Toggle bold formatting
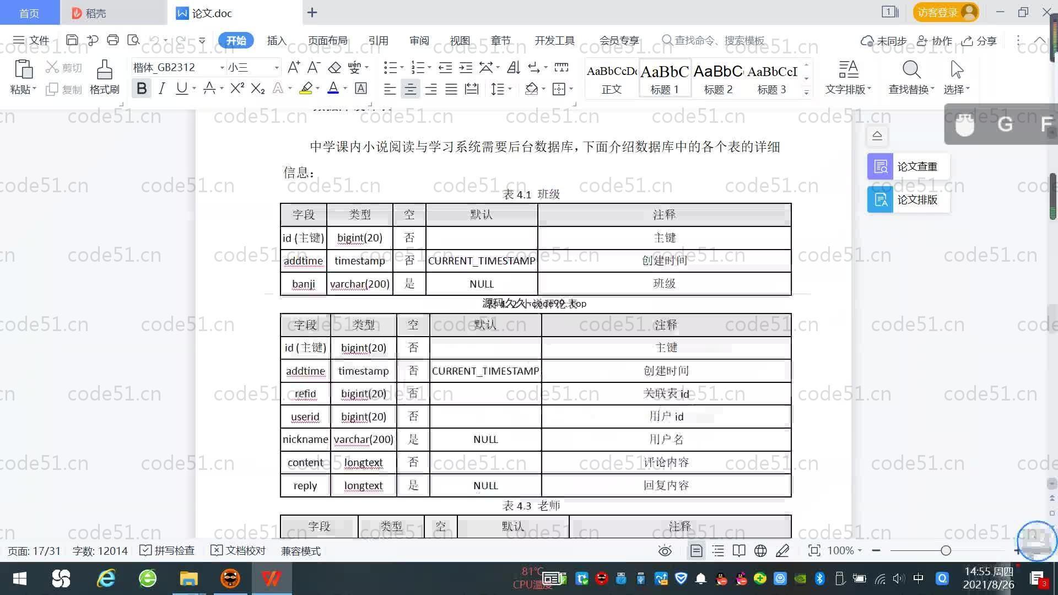This screenshot has width=1058, height=595. tap(142, 89)
